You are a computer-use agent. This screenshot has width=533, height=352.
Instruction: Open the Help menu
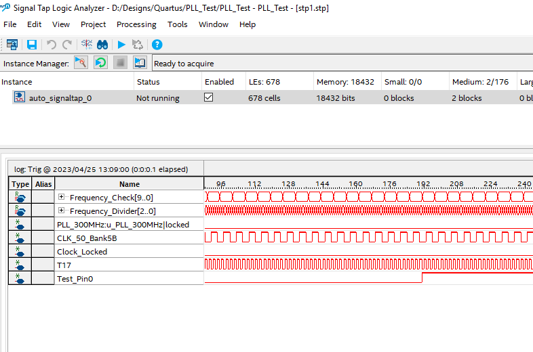click(x=247, y=24)
